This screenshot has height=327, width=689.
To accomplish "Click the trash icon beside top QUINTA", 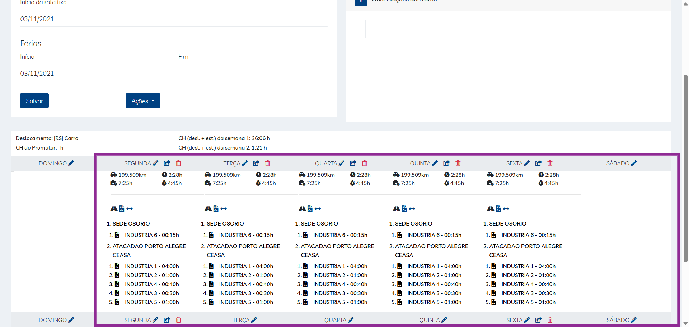I will (x=458, y=163).
